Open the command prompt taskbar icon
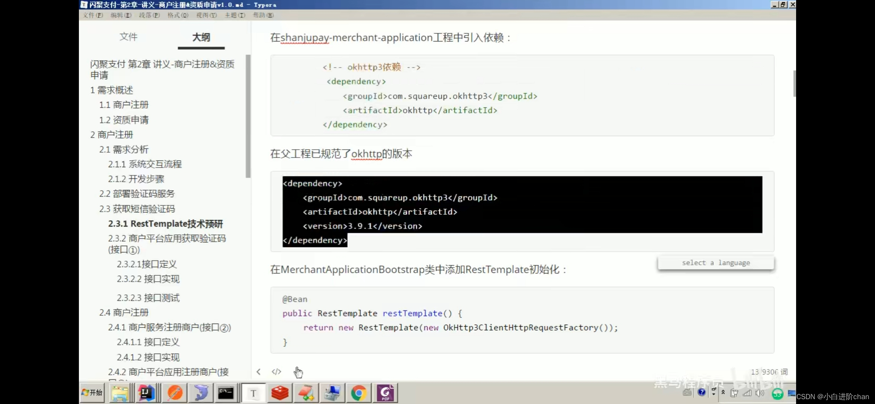 click(226, 393)
